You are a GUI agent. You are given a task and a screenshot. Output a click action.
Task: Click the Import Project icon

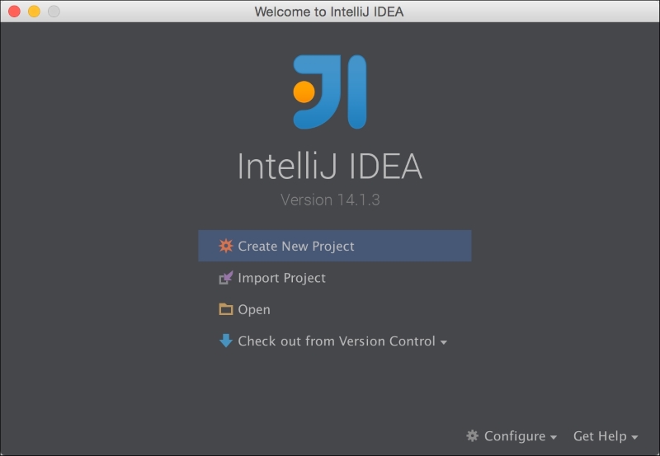click(x=226, y=278)
